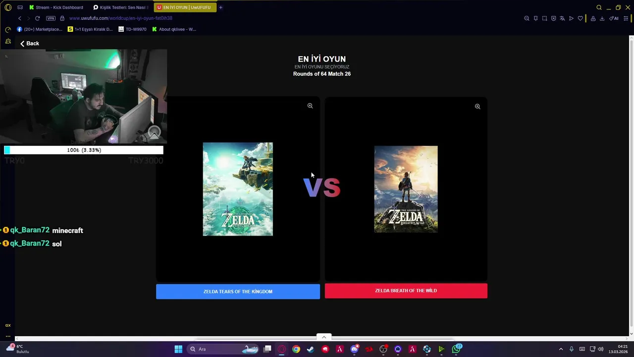Open the clock and date 04:21

pos(618,349)
